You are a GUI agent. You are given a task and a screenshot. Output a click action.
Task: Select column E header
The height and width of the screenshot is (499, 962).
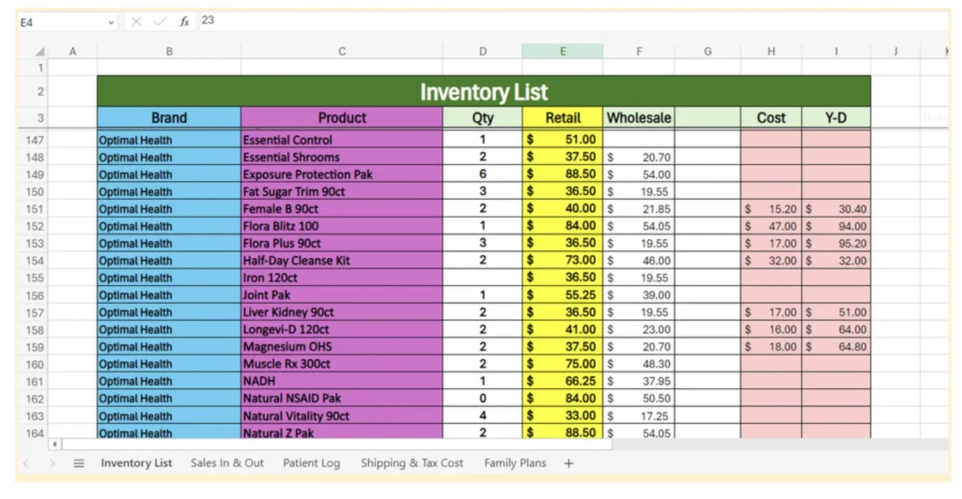click(x=563, y=52)
